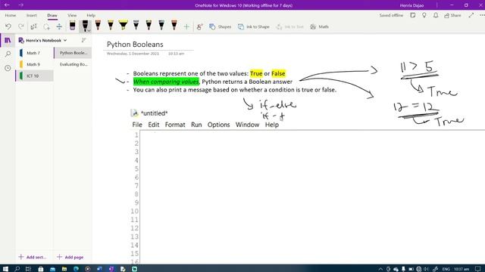Click the Henrix Dajao account name

[x=411, y=5]
